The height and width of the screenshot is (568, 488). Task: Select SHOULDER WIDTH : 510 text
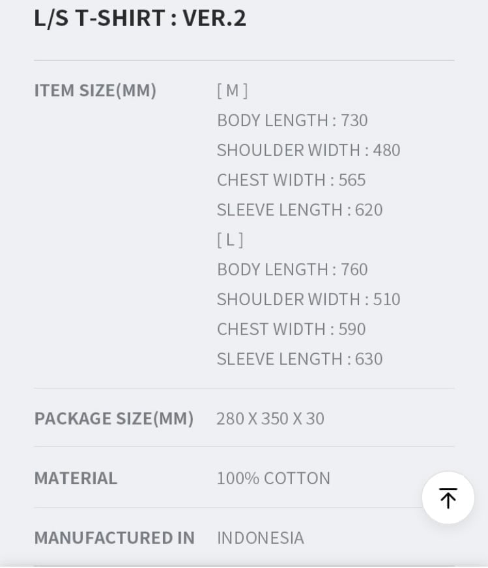309,299
